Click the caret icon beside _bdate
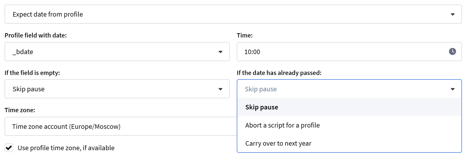468x159 pixels. (220, 52)
